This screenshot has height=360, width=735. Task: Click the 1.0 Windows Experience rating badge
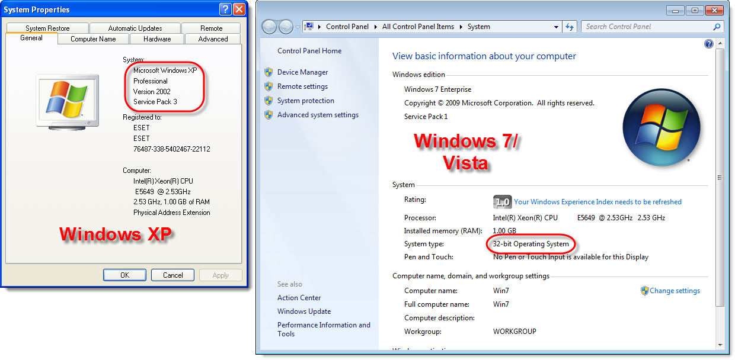[502, 202]
